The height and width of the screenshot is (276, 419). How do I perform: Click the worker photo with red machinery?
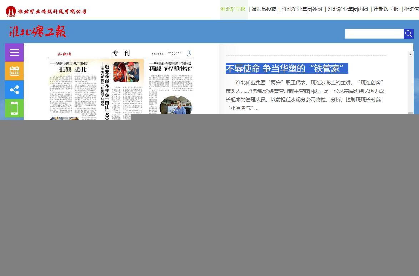[x=126, y=72]
